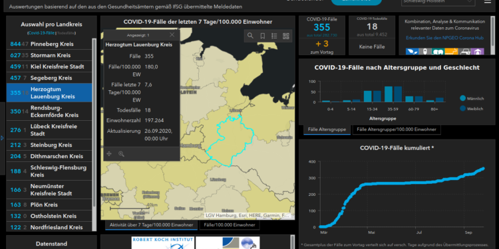Click the blue leaf hub icon
499x249 pixels.
[x=411, y=51]
